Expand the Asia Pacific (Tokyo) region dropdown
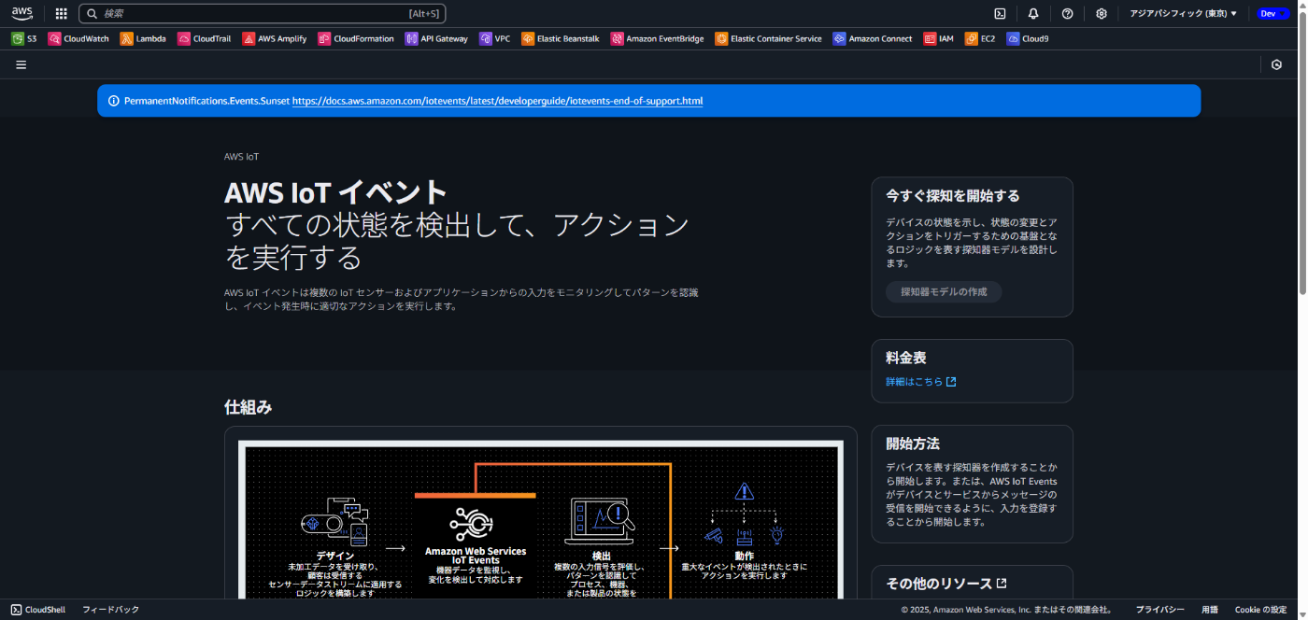The width and height of the screenshot is (1308, 620). (1183, 13)
